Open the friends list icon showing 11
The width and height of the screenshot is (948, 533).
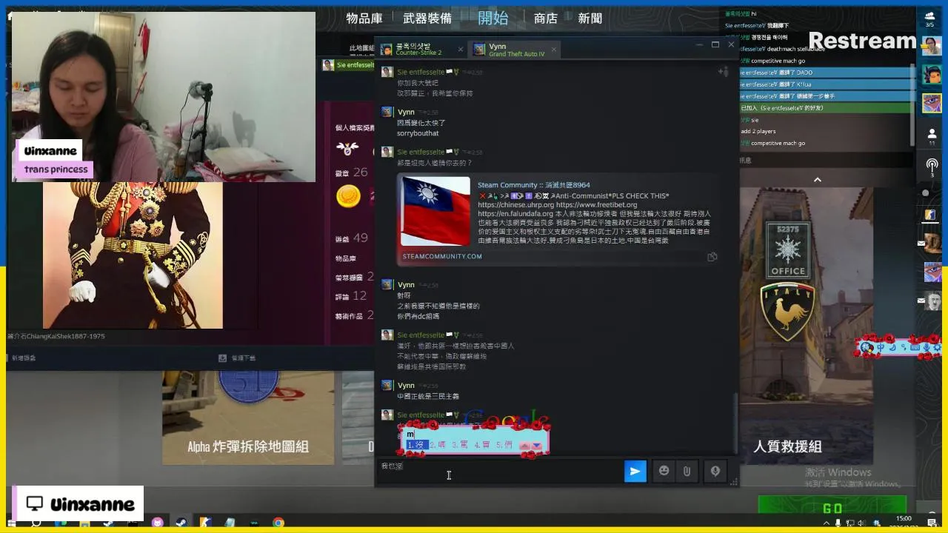pos(932,136)
